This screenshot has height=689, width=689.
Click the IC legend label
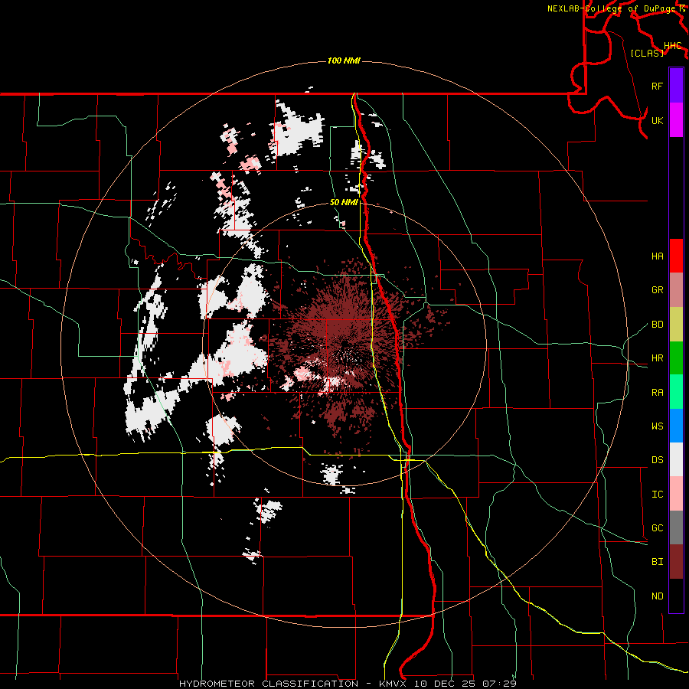coord(657,495)
